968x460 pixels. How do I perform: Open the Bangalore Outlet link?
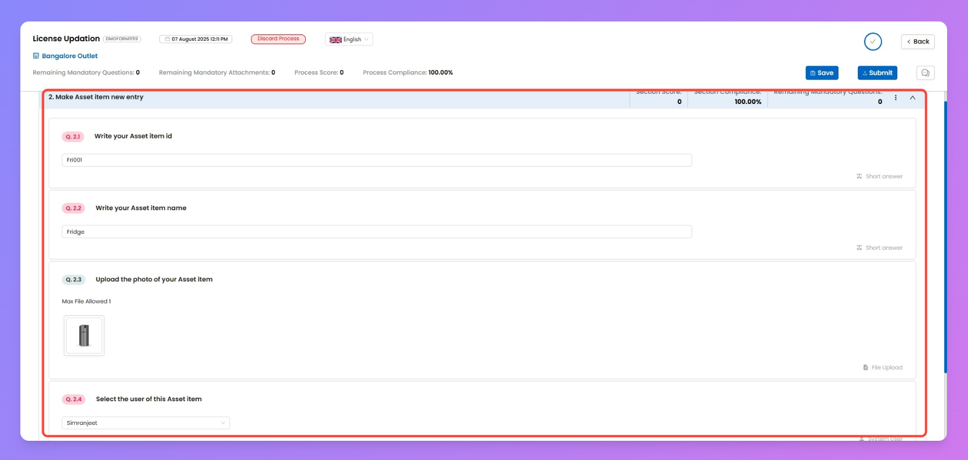click(70, 56)
